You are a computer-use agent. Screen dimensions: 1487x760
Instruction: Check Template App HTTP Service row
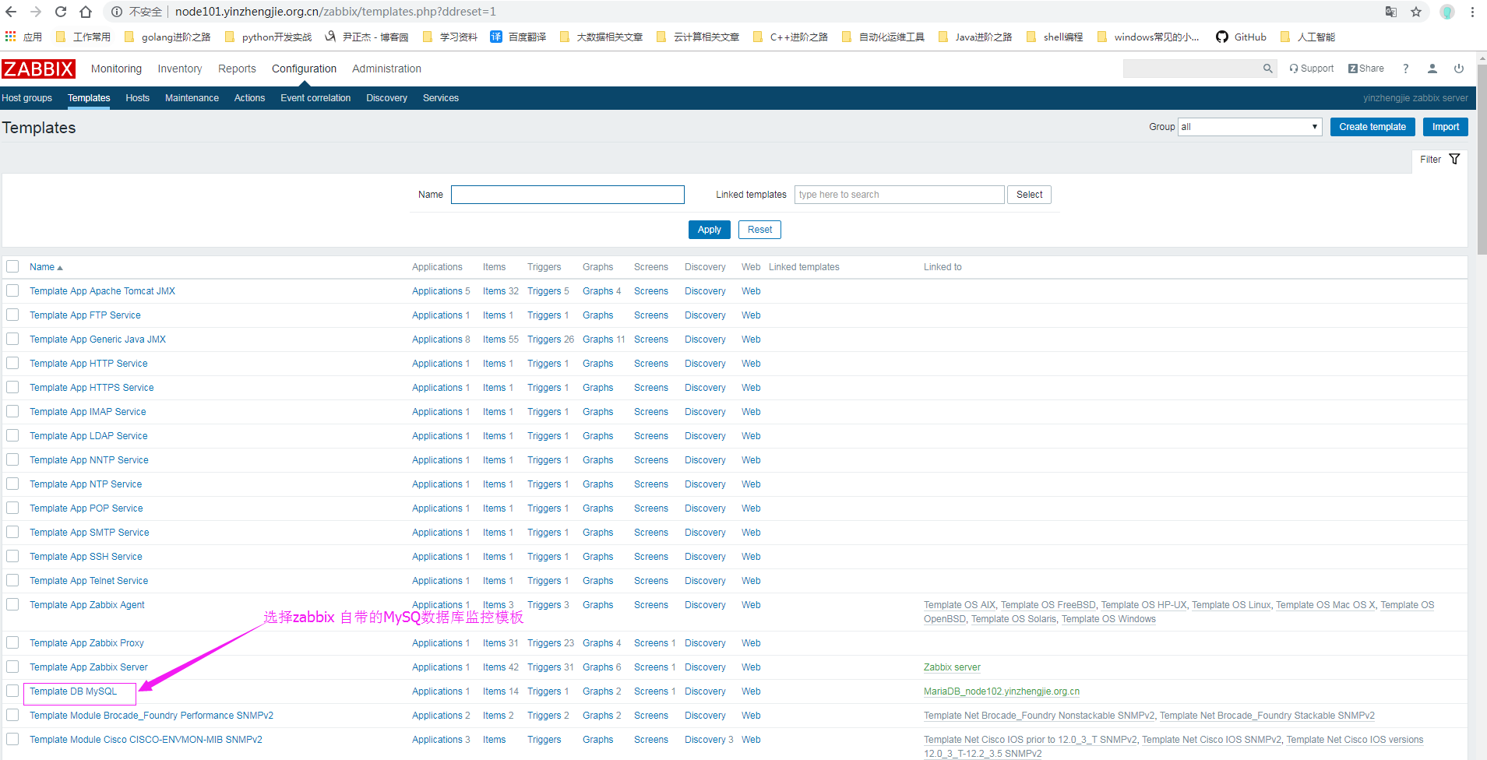tap(12, 363)
